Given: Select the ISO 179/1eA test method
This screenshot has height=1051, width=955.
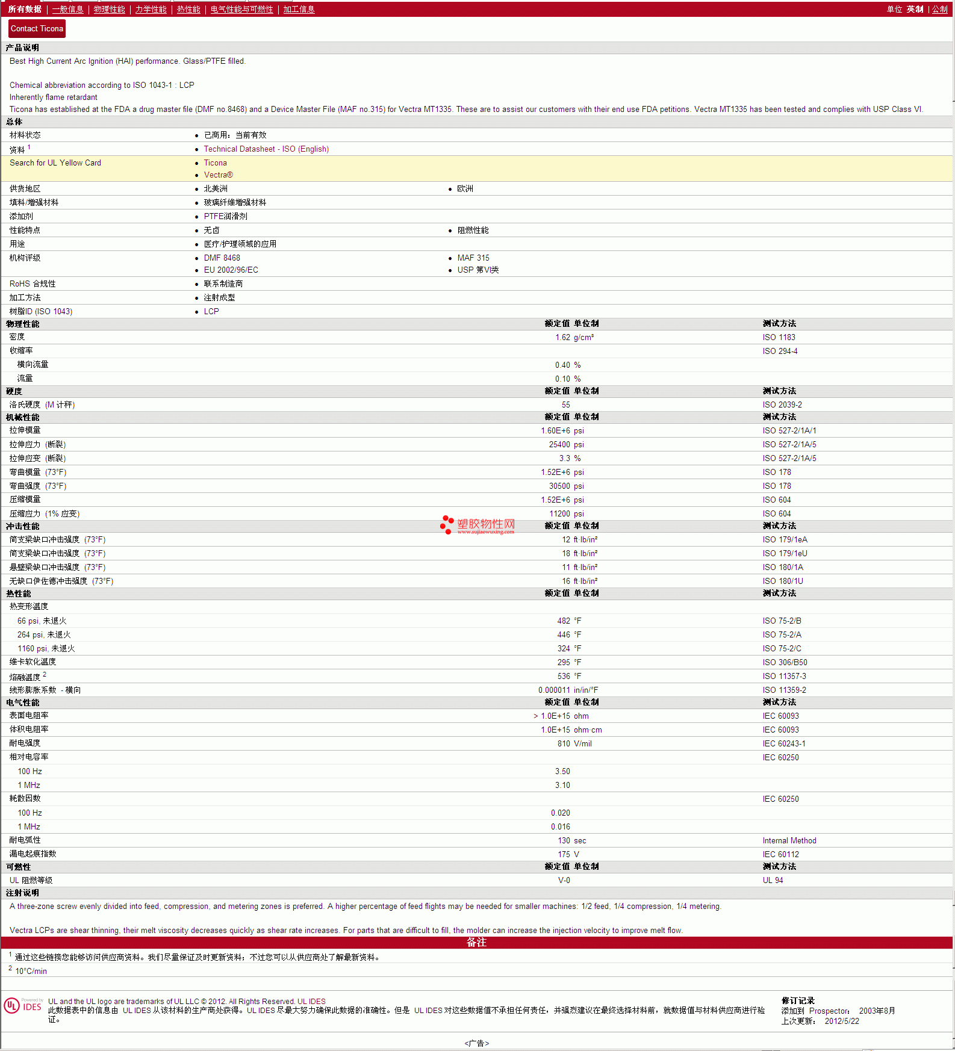Looking at the screenshot, I should point(785,539).
